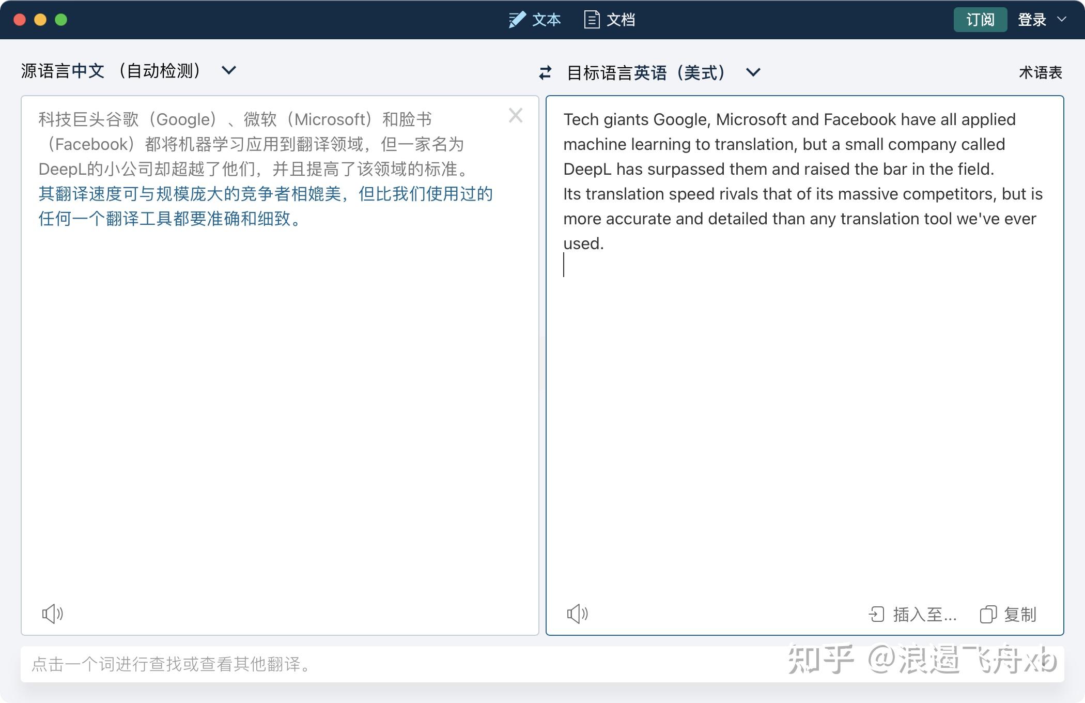Switch to the 文档 document tab
Viewport: 1085px width, 703px height.
tap(621, 20)
